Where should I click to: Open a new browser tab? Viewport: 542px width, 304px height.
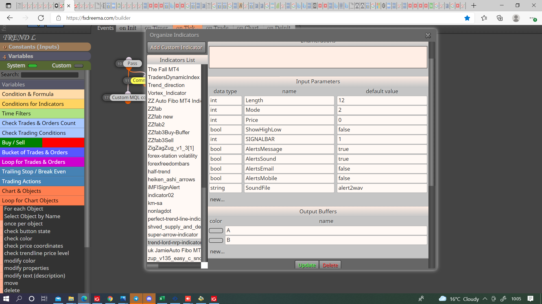click(x=474, y=5)
